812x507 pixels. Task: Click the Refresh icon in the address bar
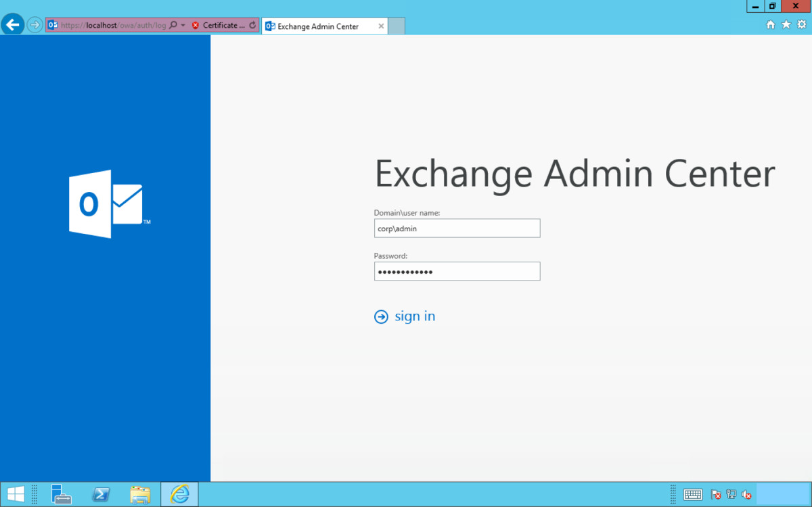click(x=252, y=25)
